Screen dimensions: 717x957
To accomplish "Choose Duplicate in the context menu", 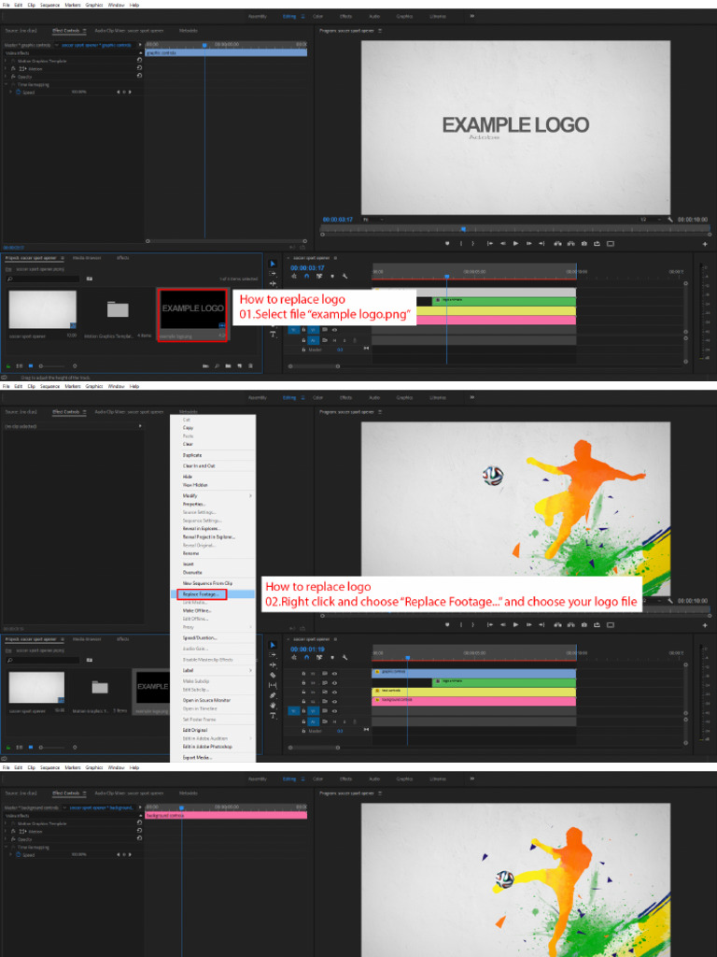I will [x=213, y=455].
